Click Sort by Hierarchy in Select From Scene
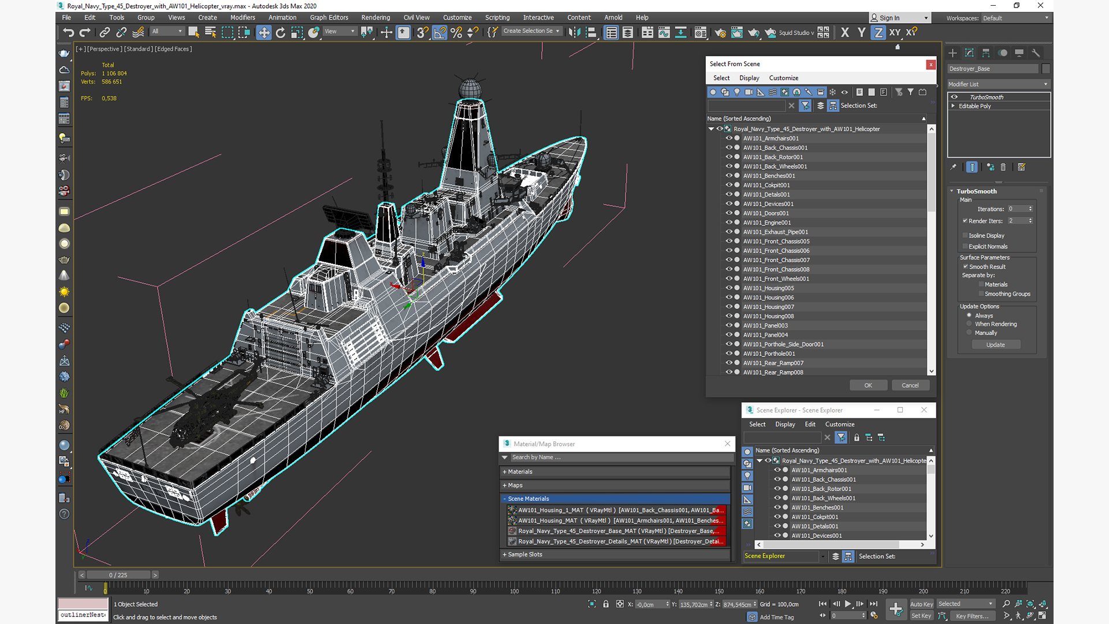Screen dimensions: 1109x624 point(833,106)
